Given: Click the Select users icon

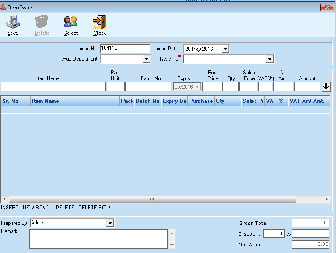Looking at the screenshot, I should (x=71, y=22).
